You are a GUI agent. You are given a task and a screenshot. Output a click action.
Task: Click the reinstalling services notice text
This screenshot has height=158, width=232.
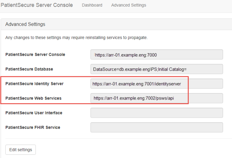[76, 38]
